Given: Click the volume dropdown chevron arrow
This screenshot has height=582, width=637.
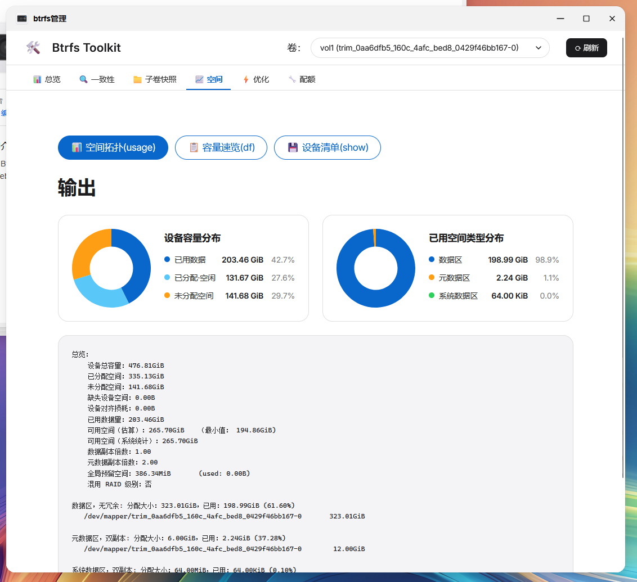Looking at the screenshot, I should point(539,48).
